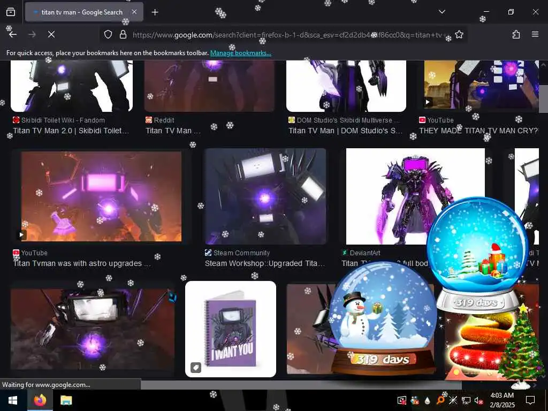Open the Steam Workshop Upgraded Titan thumbnail
The width and height of the screenshot is (548, 411).
pyautogui.click(x=265, y=196)
